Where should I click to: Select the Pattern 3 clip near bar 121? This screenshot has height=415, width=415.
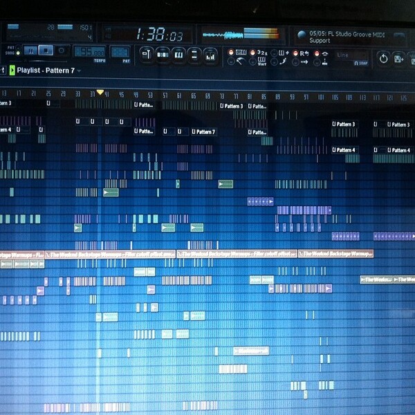click(399, 124)
